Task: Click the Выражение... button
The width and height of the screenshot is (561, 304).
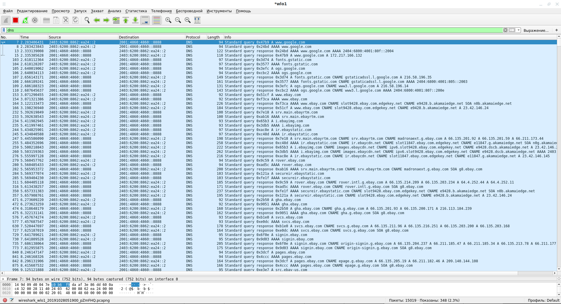Action: (x=536, y=30)
